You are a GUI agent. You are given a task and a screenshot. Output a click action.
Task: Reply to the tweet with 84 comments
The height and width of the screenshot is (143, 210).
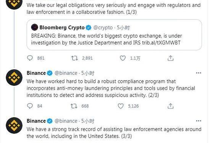coord(30,106)
